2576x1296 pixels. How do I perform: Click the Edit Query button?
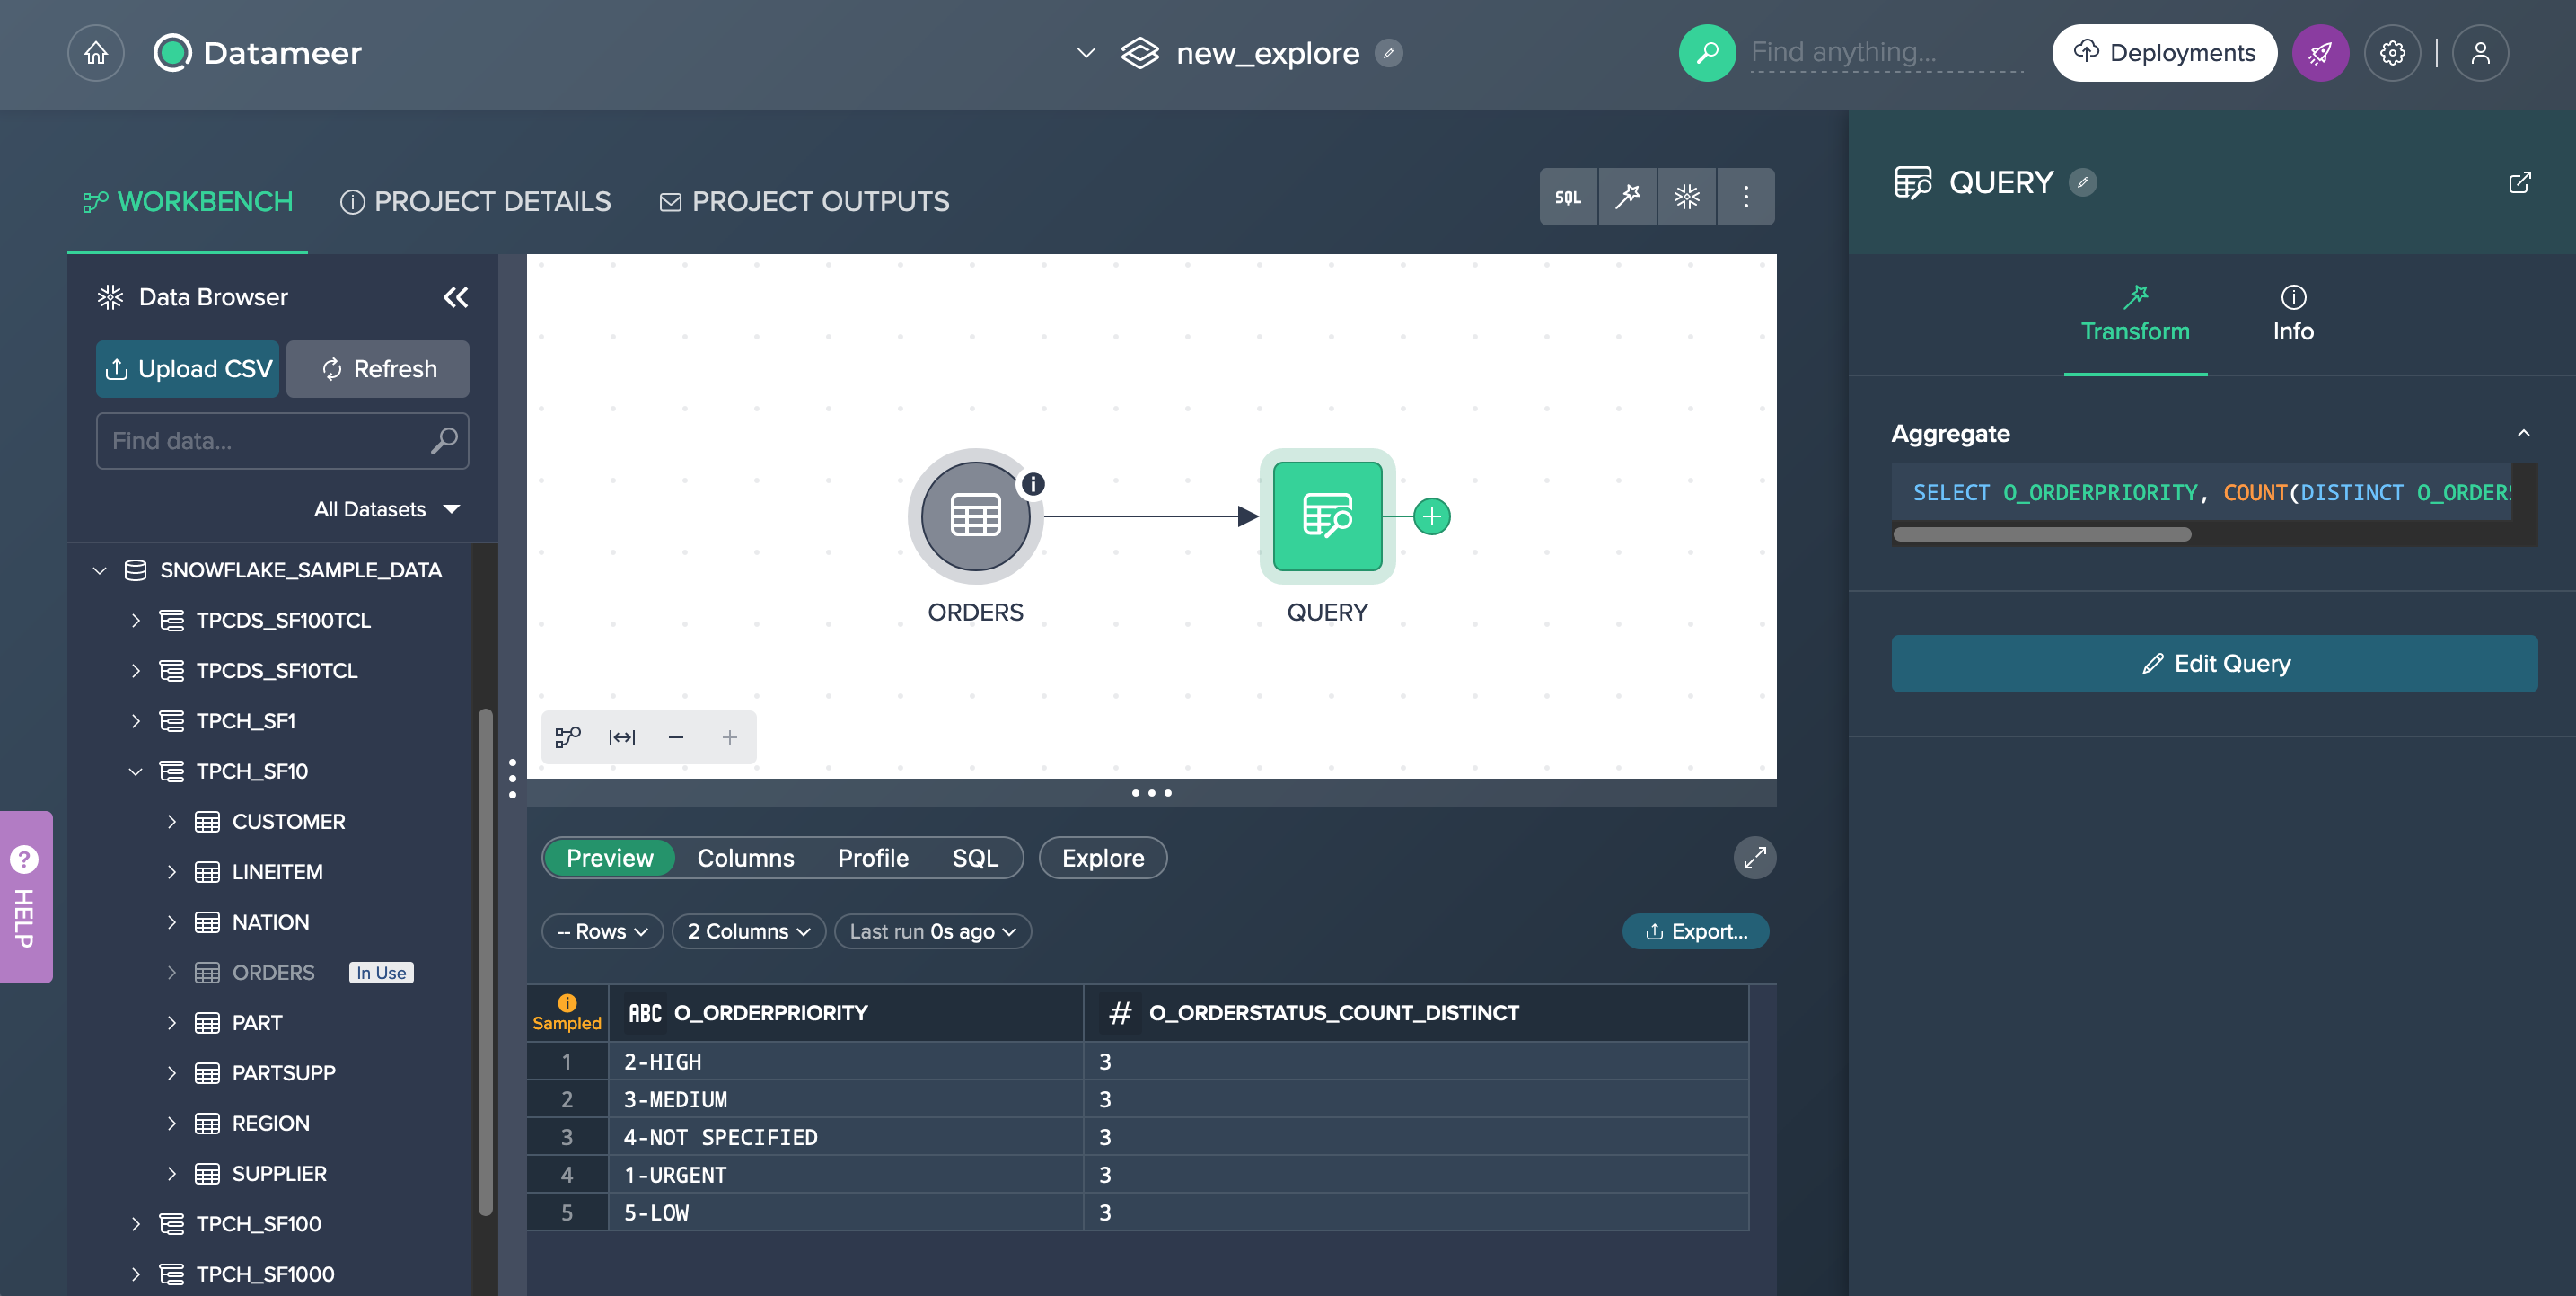tap(2214, 663)
